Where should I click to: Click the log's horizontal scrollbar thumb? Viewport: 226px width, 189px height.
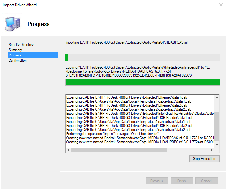click(x=119, y=150)
